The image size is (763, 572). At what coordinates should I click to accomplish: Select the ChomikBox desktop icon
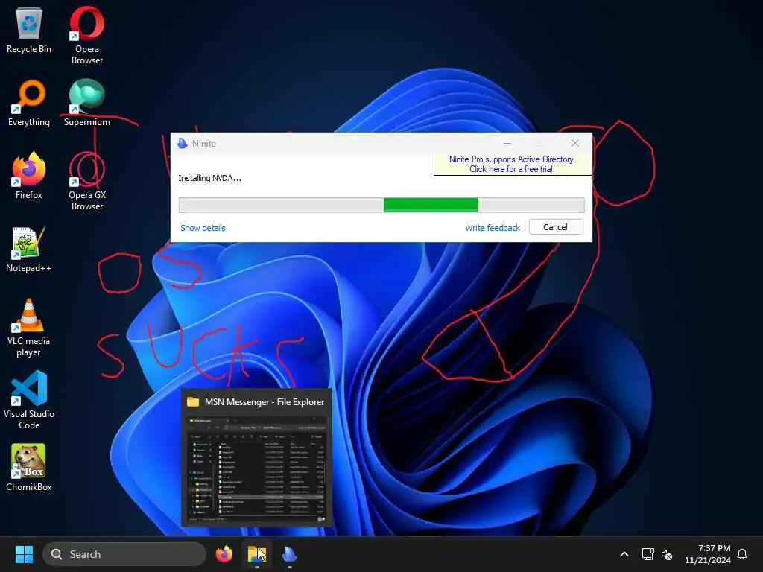(29, 468)
